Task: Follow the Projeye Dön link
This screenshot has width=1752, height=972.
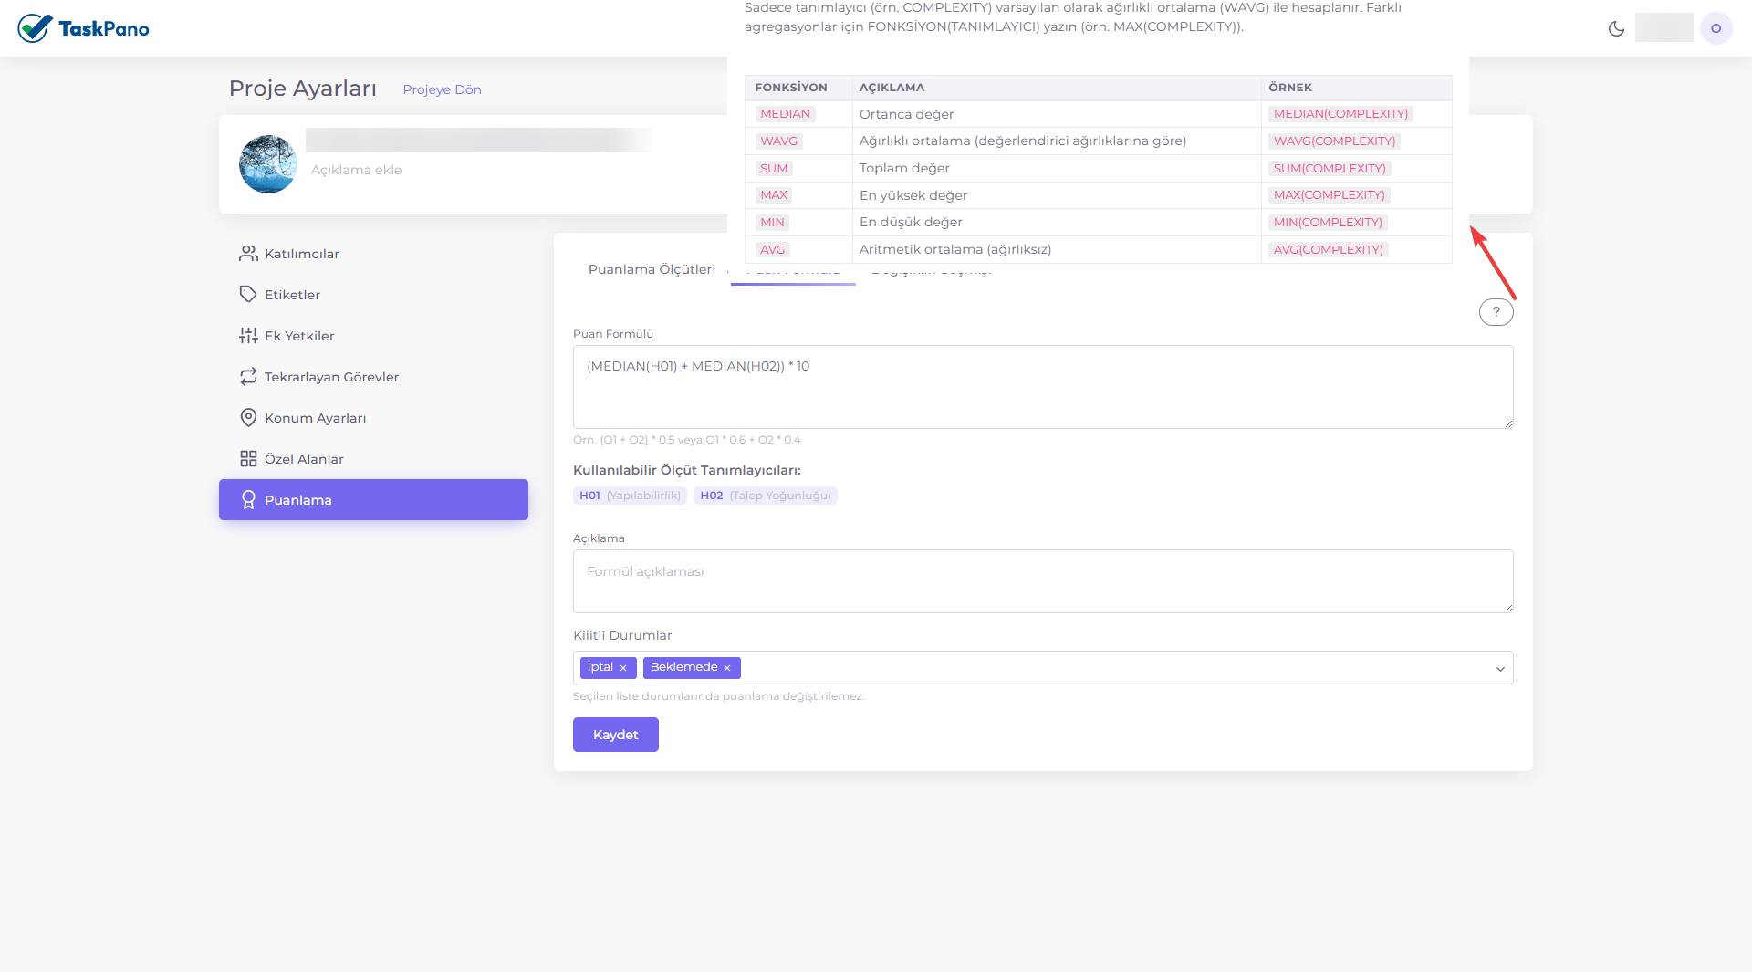Action: tap(442, 89)
